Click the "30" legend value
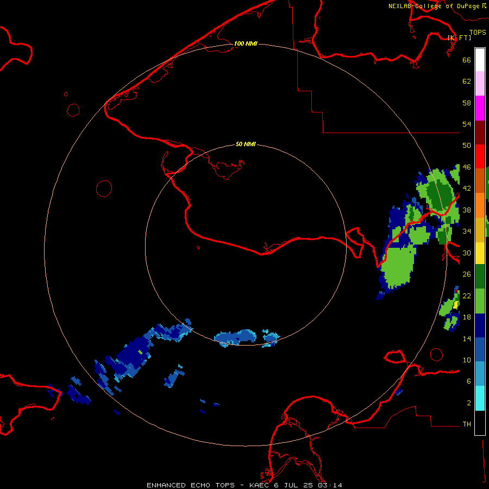The image size is (489, 489). pos(467,253)
